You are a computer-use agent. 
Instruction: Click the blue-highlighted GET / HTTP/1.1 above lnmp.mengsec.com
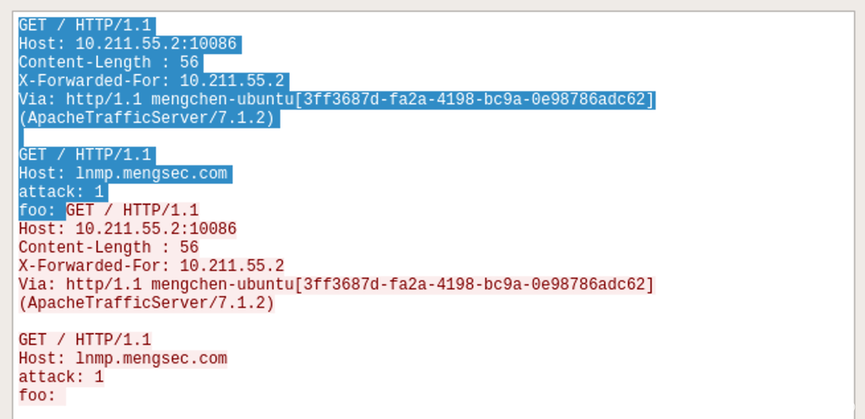click(84, 155)
